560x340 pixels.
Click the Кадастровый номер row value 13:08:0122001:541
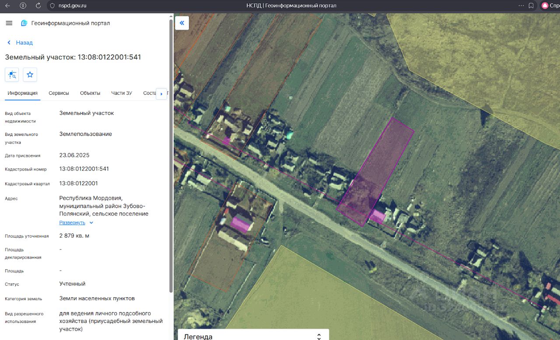(x=84, y=169)
